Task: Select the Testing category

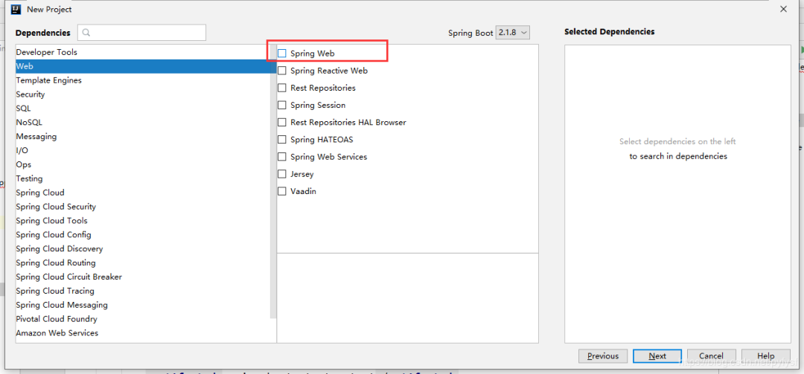Action: tap(146, 178)
